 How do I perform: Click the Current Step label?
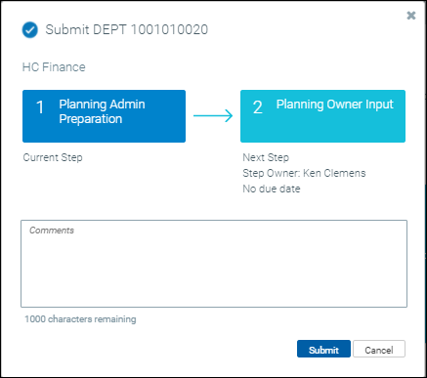53,157
